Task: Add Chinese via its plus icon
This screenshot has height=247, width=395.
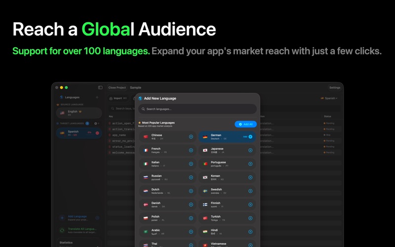Action: pyautogui.click(x=191, y=137)
